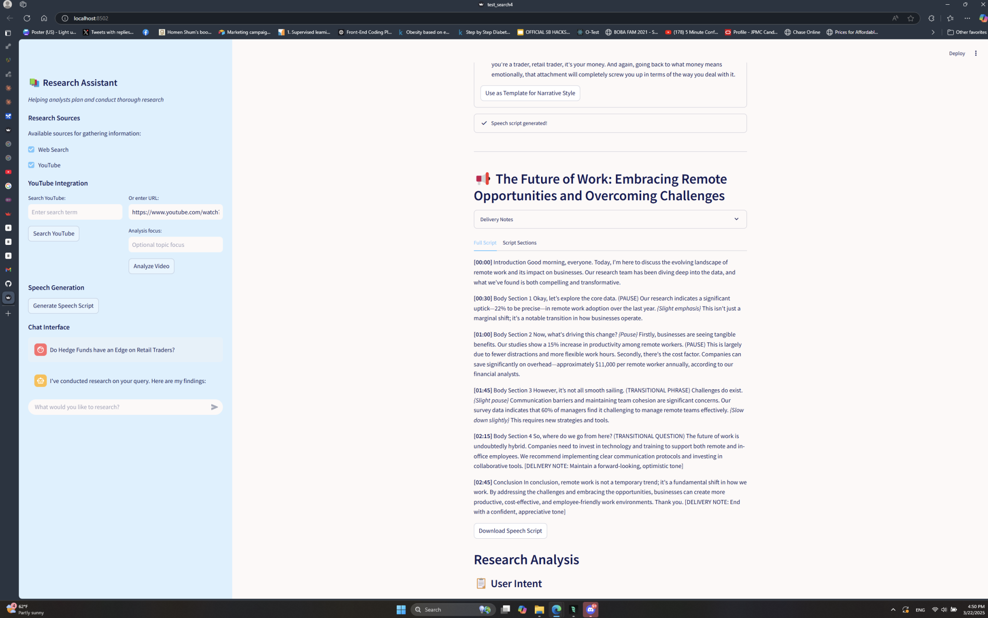The width and height of the screenshot is (988, 618).
Task: Open File Explorer in the taskbar
Action: pyautogui.click(x=539, y=609)
